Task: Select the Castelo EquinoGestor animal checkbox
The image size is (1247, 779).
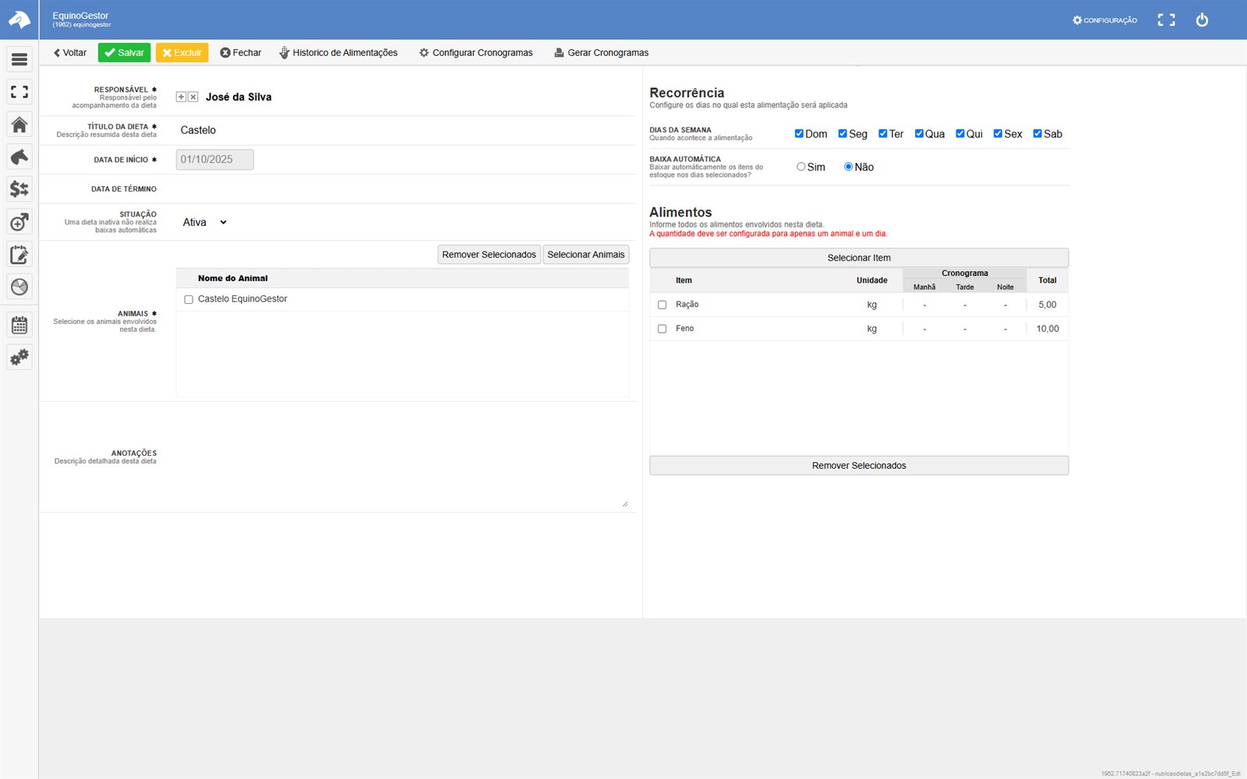Action: (189, 299)
